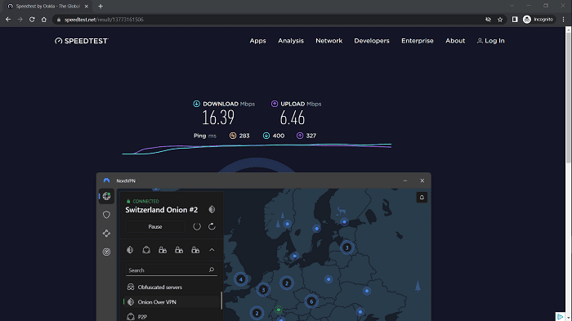The width and height of the screenshot is (572, 321).
Task: Open the Threat Protection shield in NordVPN sidebar
Action: coord(106,215)
